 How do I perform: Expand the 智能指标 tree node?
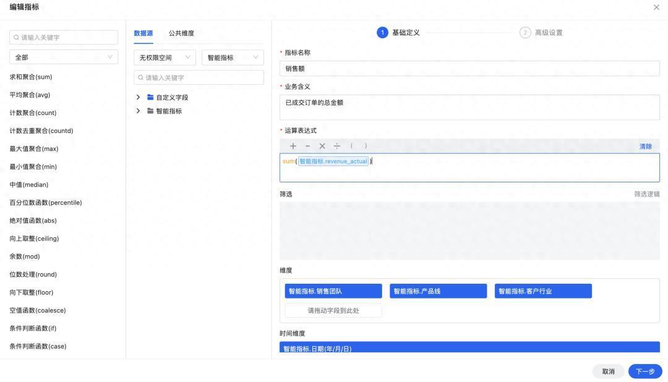(x=138, y=111)
